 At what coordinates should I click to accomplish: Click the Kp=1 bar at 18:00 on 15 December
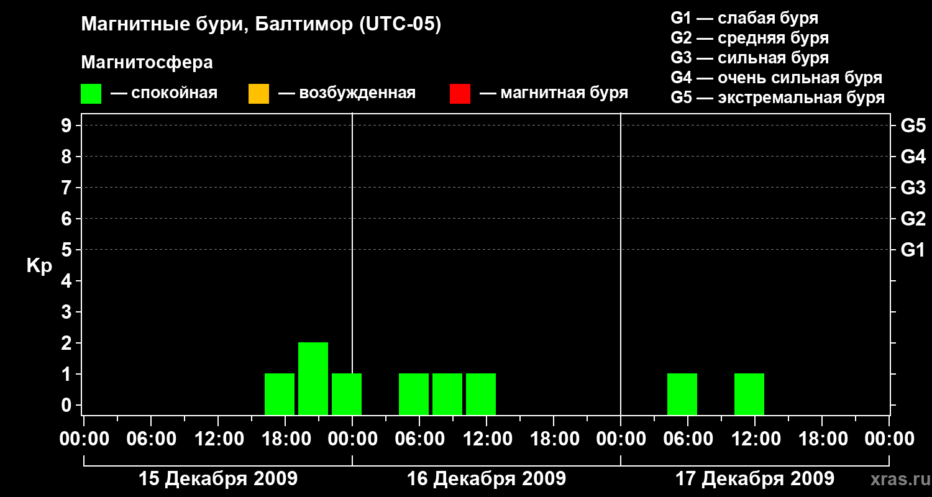(280, 394)
